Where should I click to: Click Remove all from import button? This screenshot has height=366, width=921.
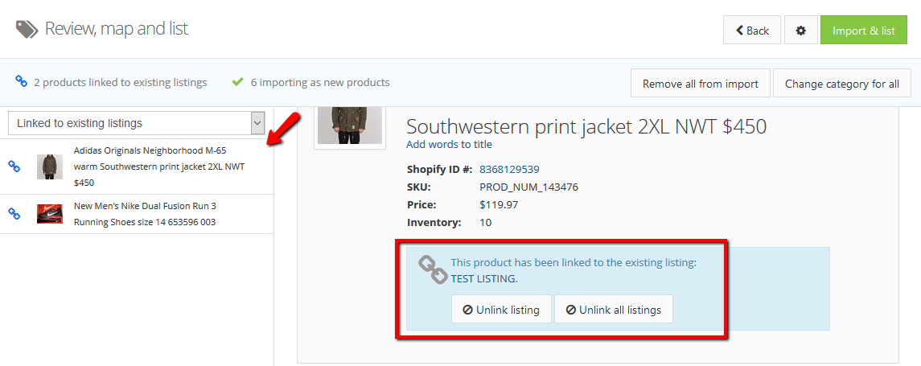pos(701,84)
